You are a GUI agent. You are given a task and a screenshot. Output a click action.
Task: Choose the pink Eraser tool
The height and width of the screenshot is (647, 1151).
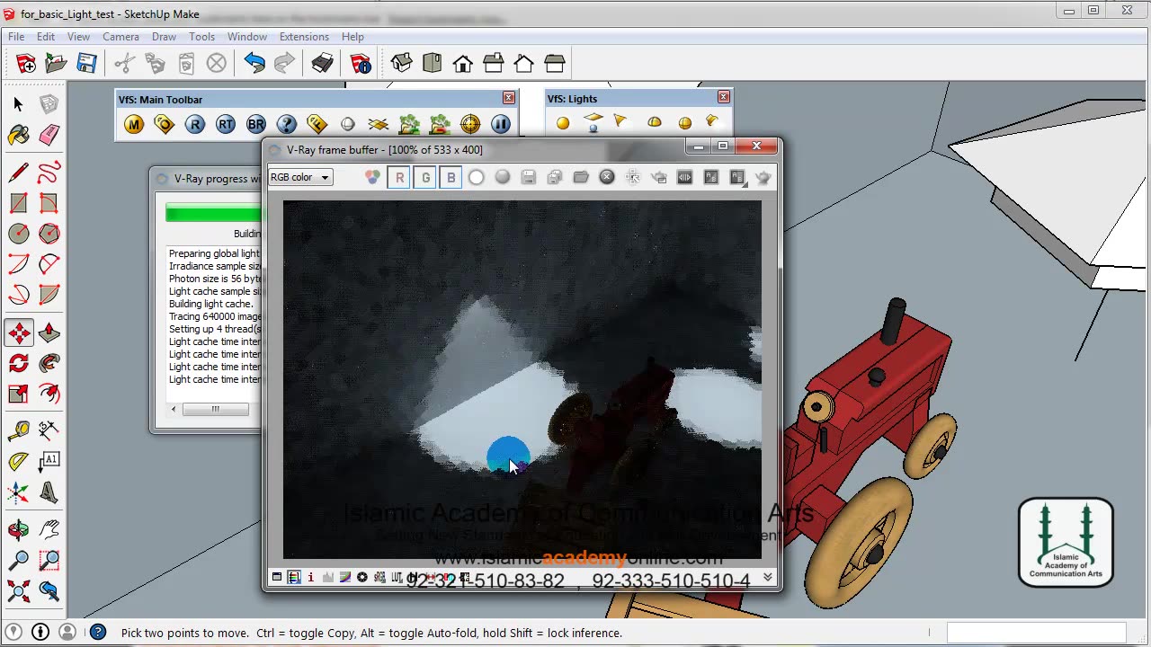(x=49, y=135)
